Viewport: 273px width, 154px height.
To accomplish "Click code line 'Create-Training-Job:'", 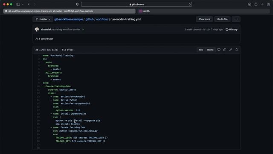I will click(58, 86).
